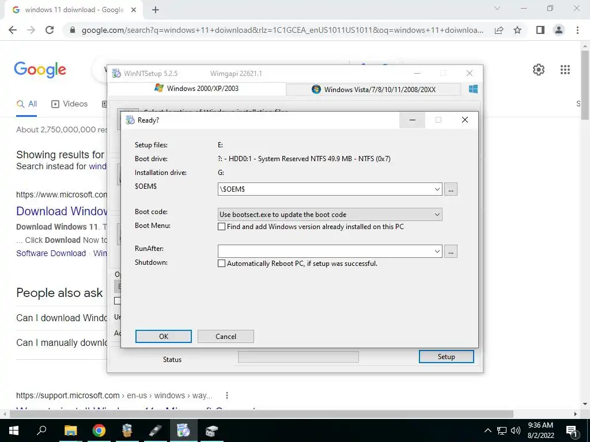This screenshot has height=442, width=590.
Task: Click OK in the Ready dialog
Action: pyautogui.click(x=163, y=336)
